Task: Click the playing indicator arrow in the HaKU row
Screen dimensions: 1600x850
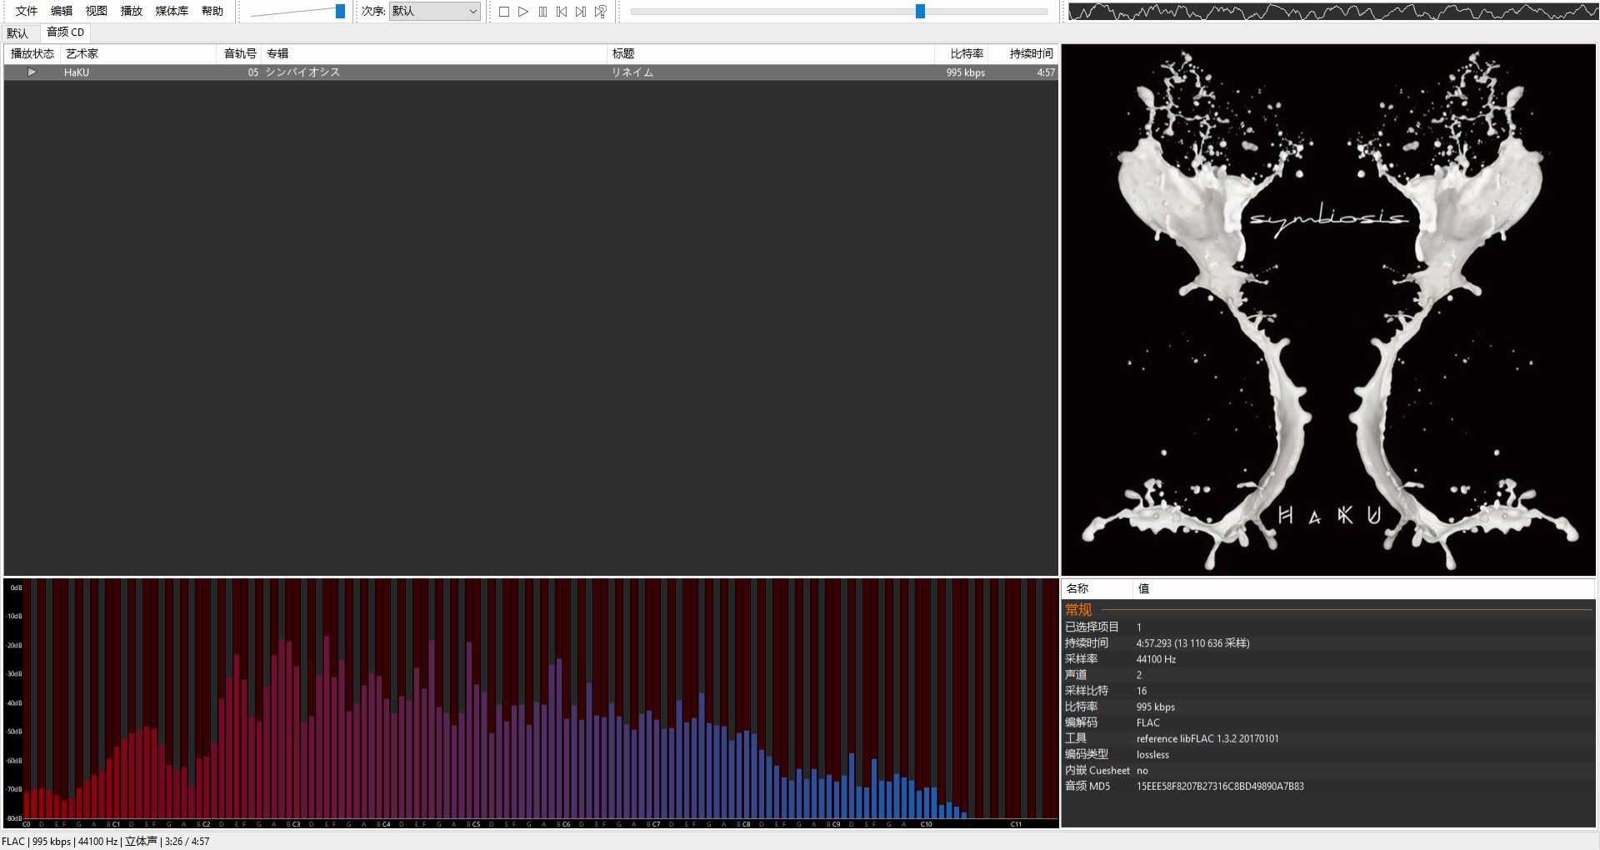Action: pyautogui.click(x=32, y=72)
